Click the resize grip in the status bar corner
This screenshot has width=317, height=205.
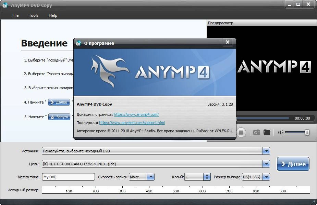(313, 202)
